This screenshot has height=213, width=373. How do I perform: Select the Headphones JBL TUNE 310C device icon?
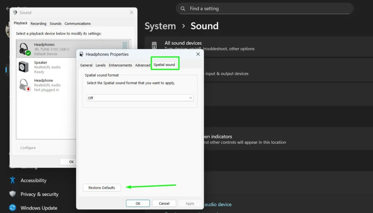pos(24,48)
